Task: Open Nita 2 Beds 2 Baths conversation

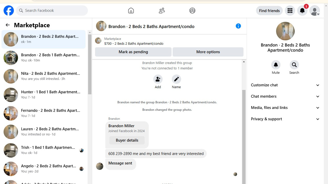Action: pos(44,76)
